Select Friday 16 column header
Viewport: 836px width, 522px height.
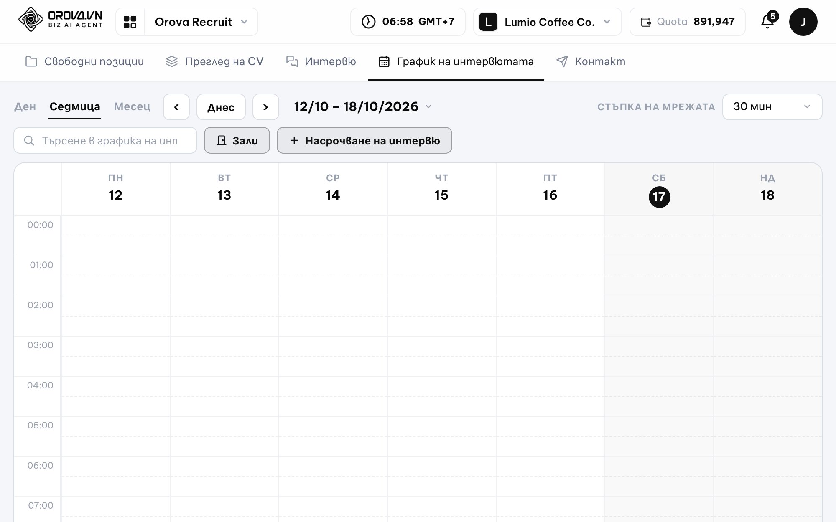coord(551,189)
